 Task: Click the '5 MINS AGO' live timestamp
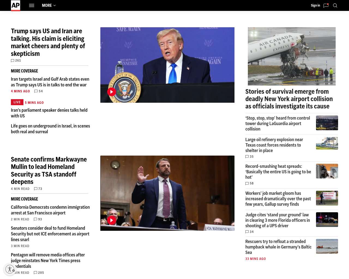coord(34,103)
